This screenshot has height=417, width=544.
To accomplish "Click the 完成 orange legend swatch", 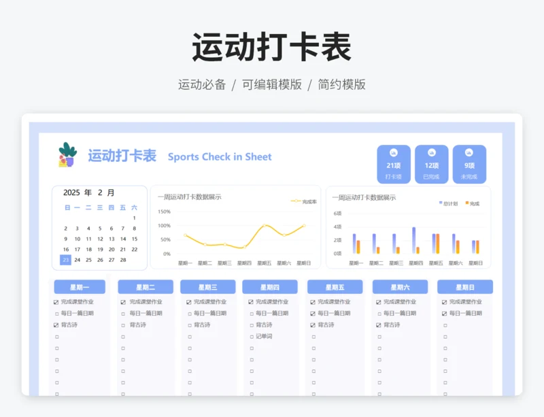I will 467,203.
